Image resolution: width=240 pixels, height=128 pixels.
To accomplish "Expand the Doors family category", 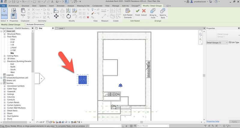I will coord(4,113).
